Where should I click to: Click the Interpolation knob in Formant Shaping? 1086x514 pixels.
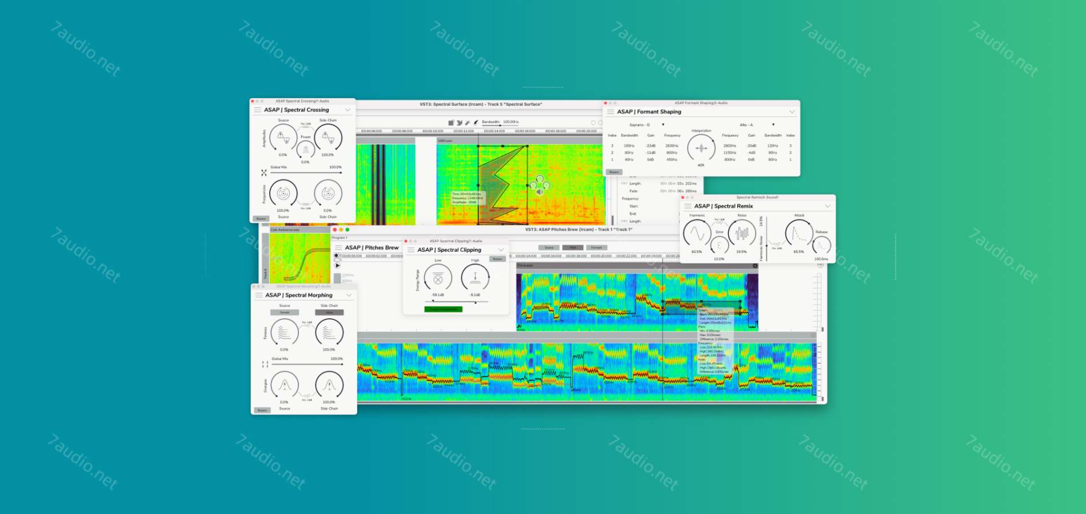point(701,148)
